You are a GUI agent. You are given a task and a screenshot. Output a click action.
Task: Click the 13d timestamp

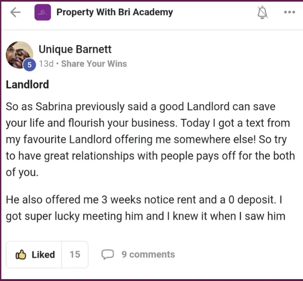click(46, 64)
